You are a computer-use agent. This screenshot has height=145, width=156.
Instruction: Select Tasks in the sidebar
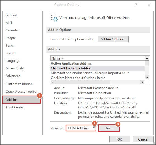tap(10, 46)
